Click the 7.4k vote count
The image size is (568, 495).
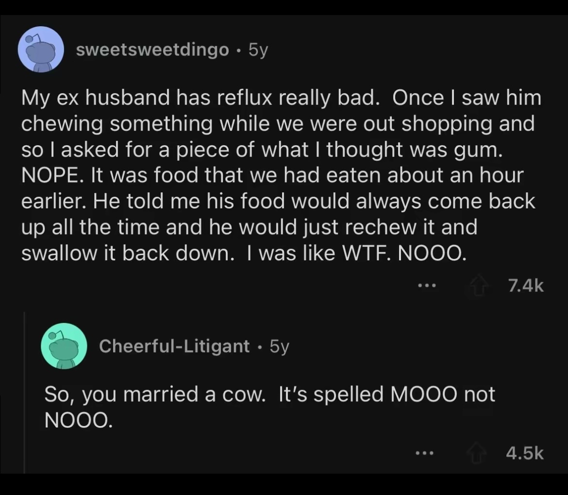coord(526,287)
